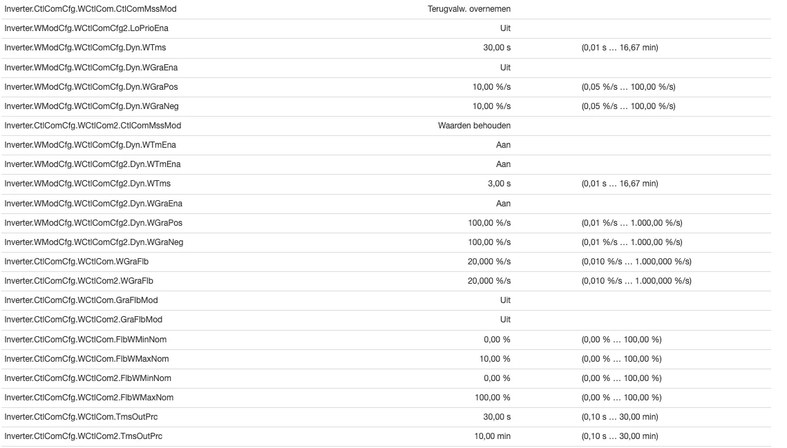Screen dimensions: 787x448
Task: Click the 'Uit' value of WCtlCom2.GraFlbMod
Action: pos(505,320)
